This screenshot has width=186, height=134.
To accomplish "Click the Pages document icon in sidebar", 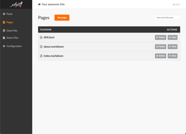I will (4, 22).
